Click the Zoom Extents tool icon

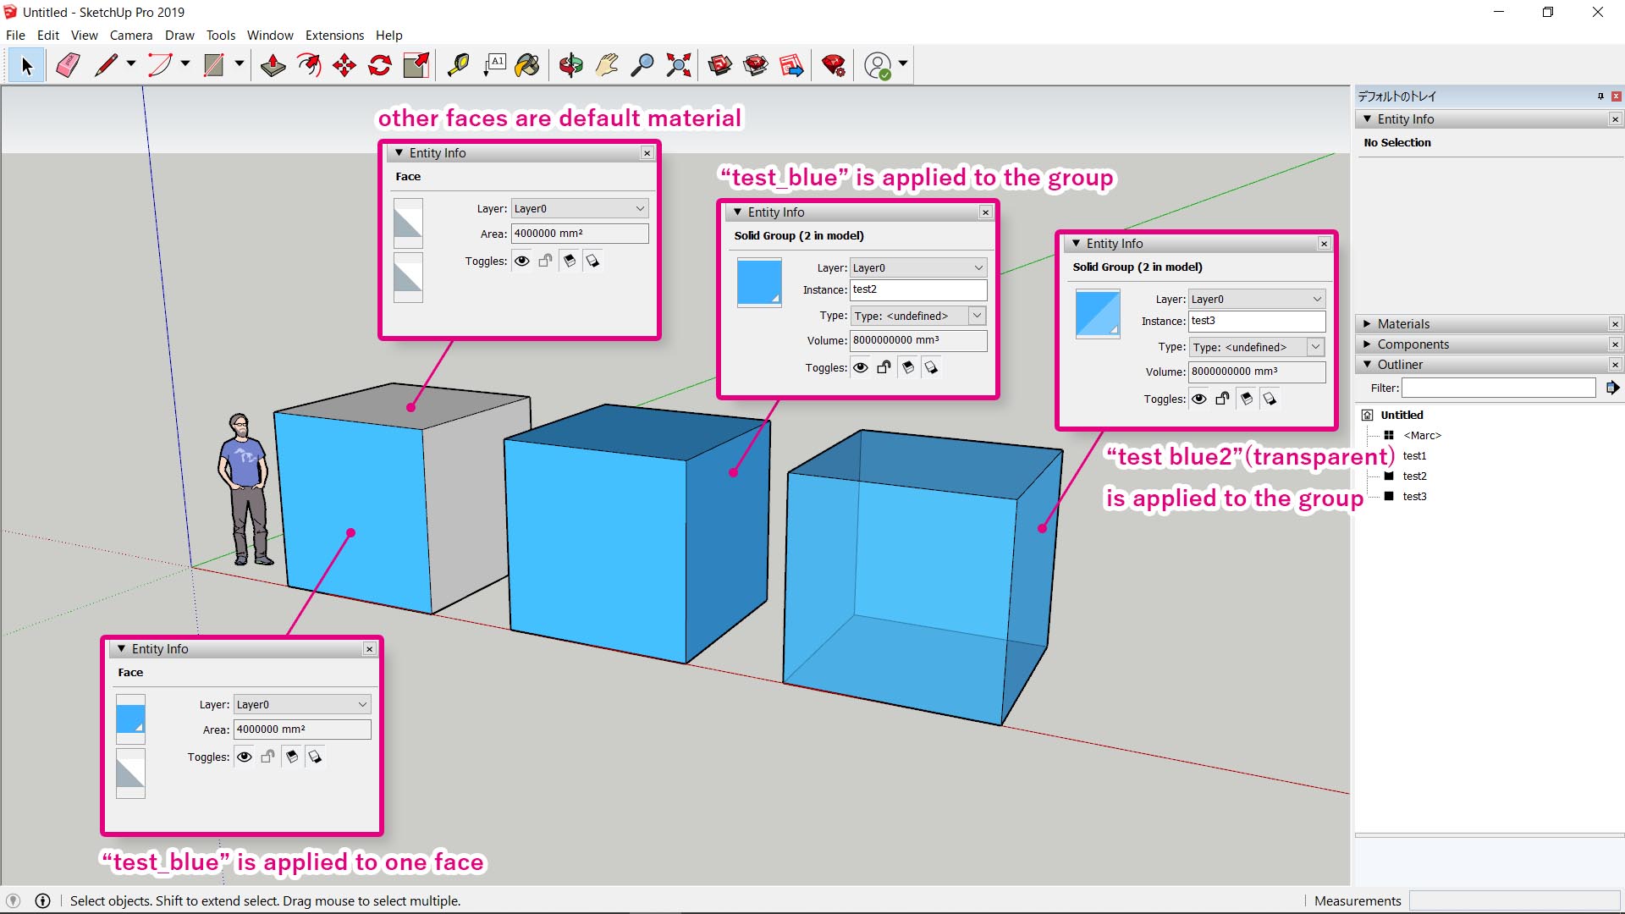(x=679, y=64)
